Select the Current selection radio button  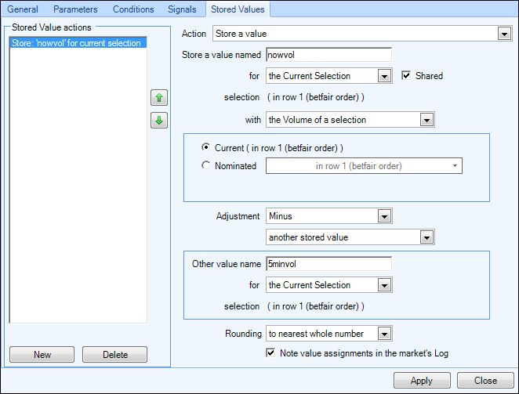[205, 147]
